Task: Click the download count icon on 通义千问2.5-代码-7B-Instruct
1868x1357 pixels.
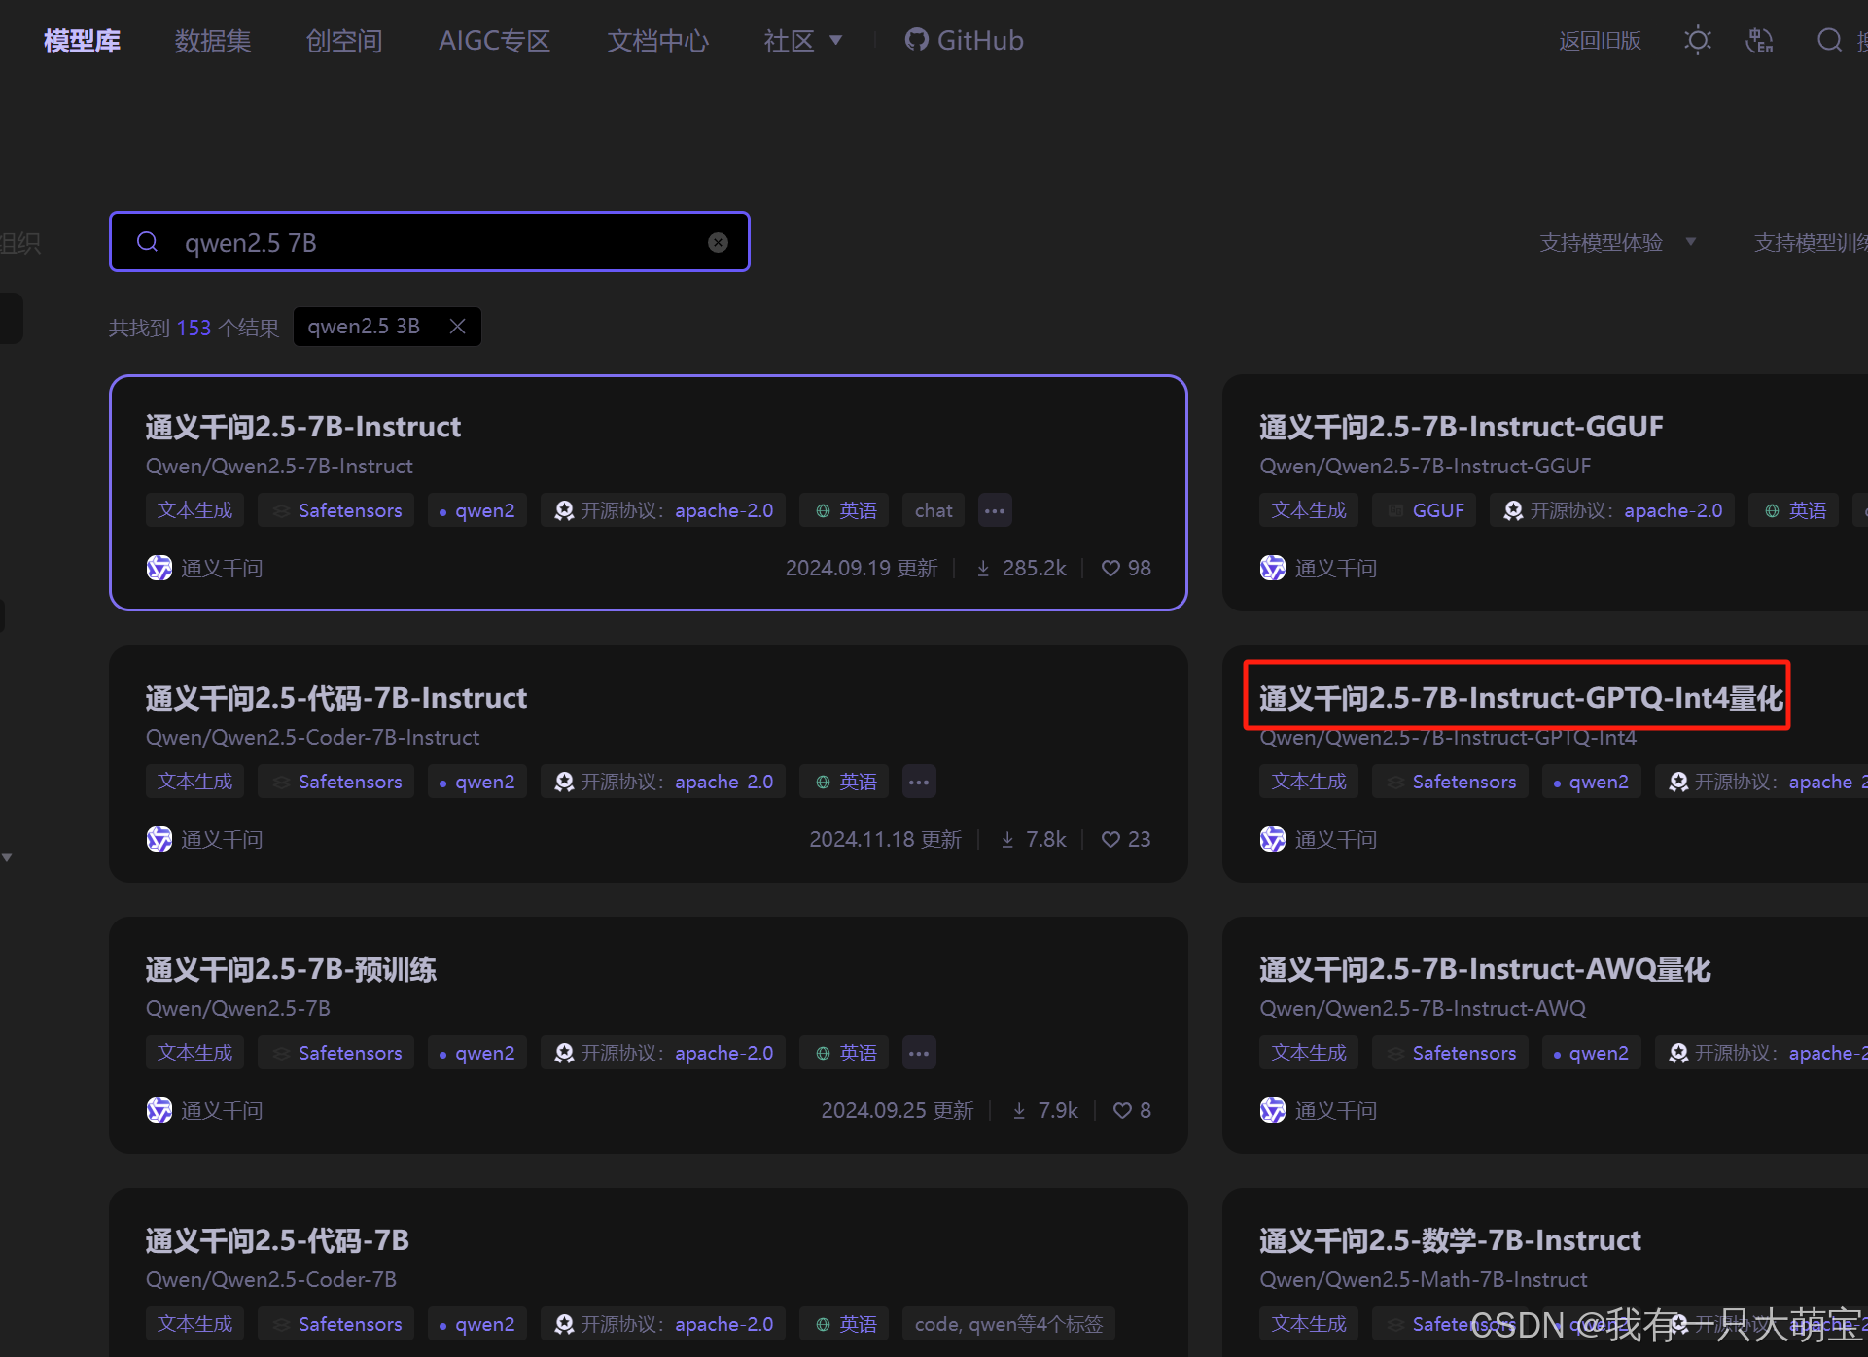Action: (x=1007, y=839)
